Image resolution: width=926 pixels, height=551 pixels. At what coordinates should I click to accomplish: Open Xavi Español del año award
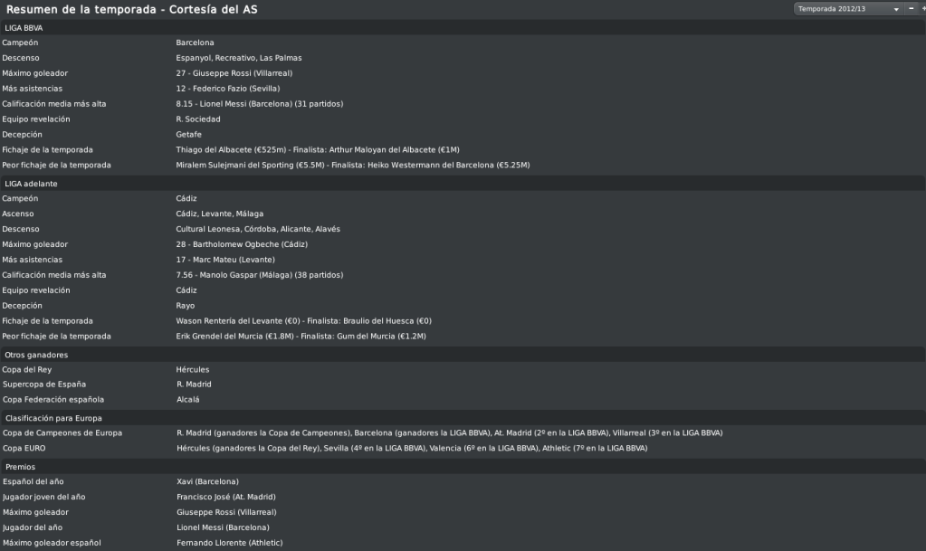[x=207, y=481]
